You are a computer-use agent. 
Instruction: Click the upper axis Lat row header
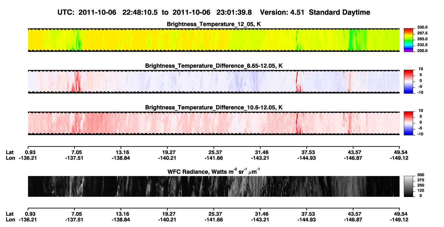click(10, 152)
